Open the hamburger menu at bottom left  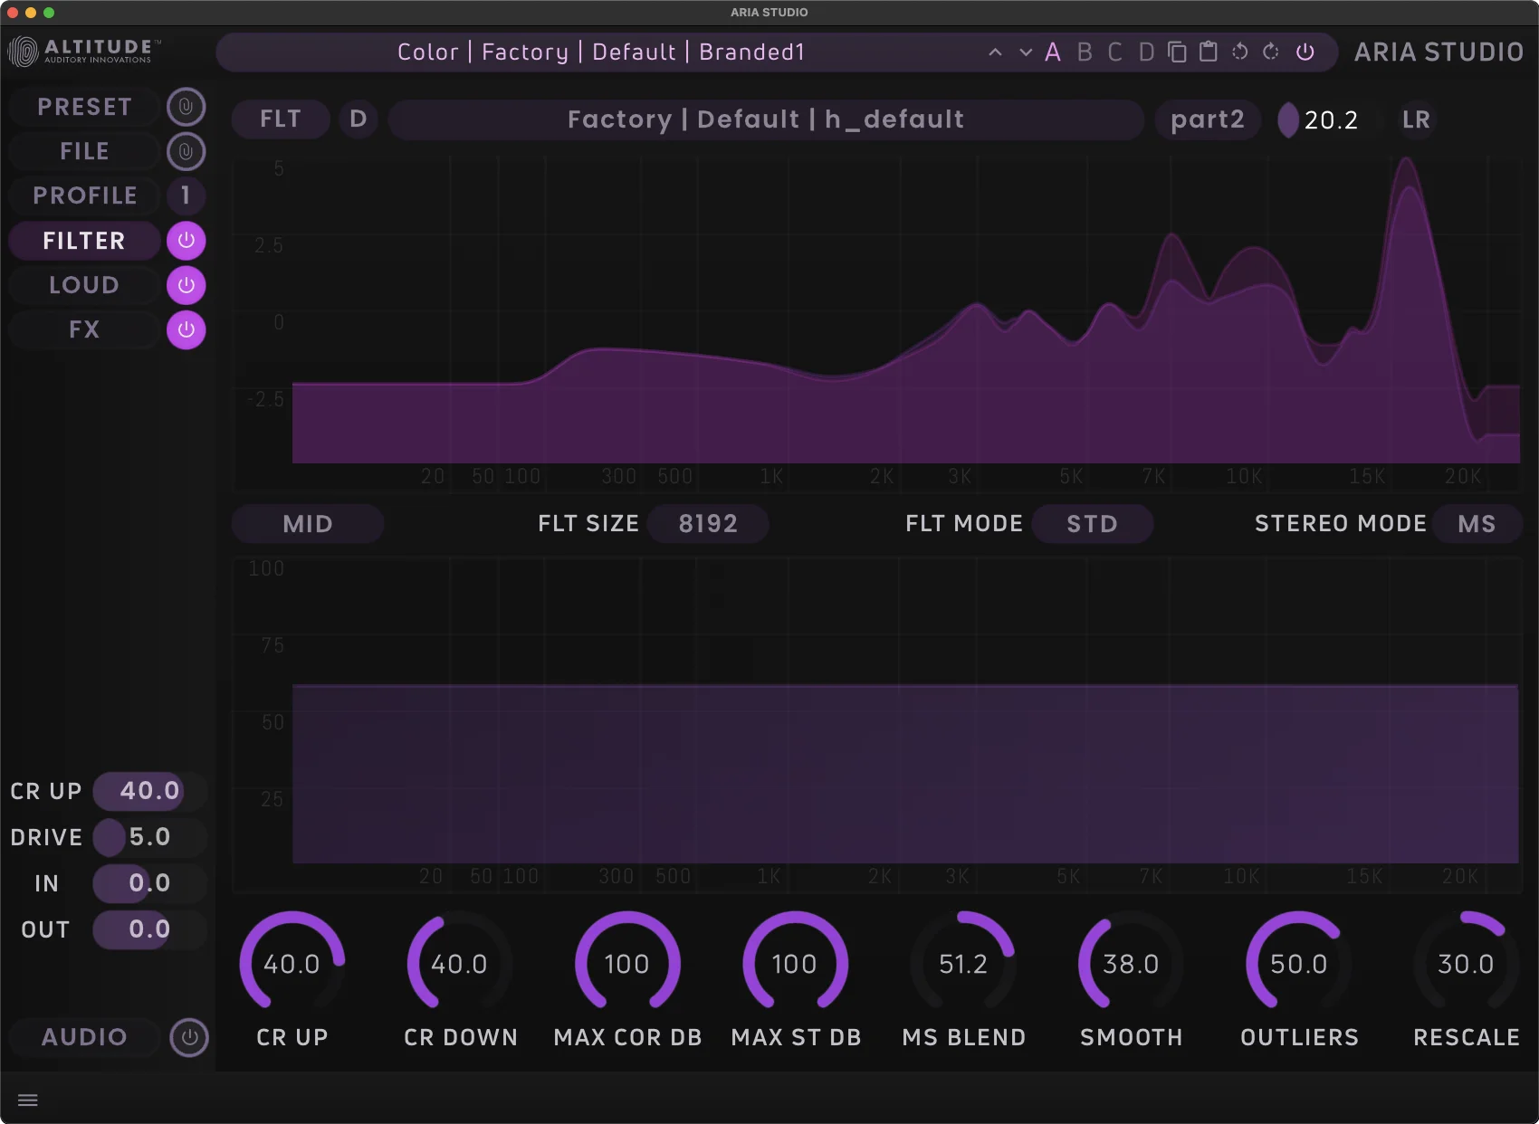pyautogui.click(x=28, y=1100)
